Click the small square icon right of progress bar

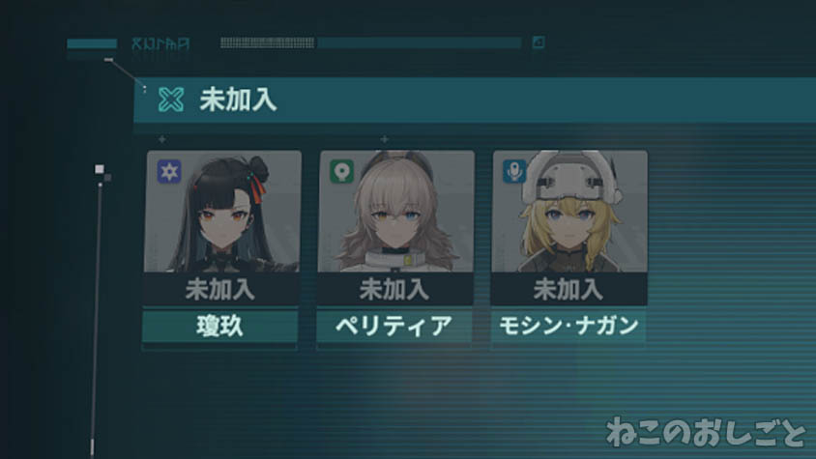pos(539,43)
